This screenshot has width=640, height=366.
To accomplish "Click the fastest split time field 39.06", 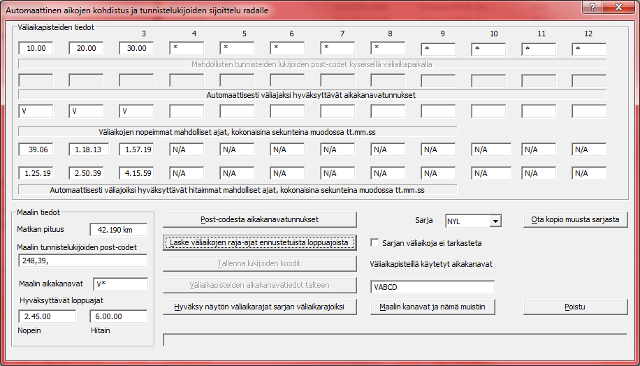I will coord(36,149).
